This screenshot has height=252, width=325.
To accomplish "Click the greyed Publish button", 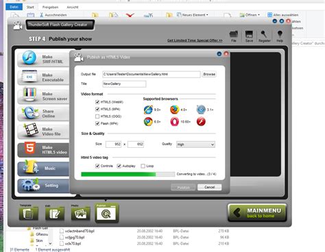I will (x=183, y=188).
